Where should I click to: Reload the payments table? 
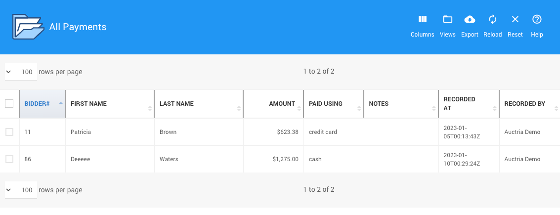(492, 20)
